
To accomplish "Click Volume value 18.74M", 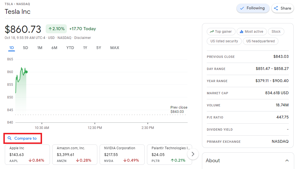I will point(282,105).
